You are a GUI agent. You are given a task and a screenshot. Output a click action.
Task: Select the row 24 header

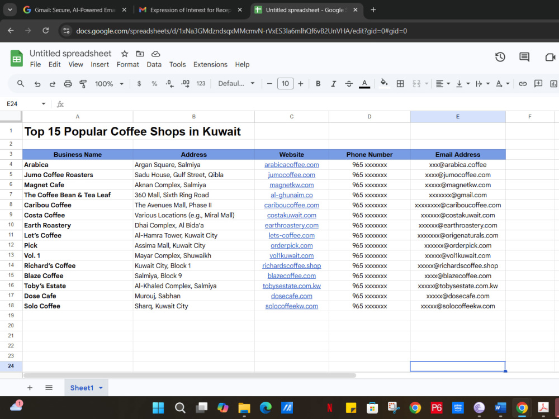[11, 366]
